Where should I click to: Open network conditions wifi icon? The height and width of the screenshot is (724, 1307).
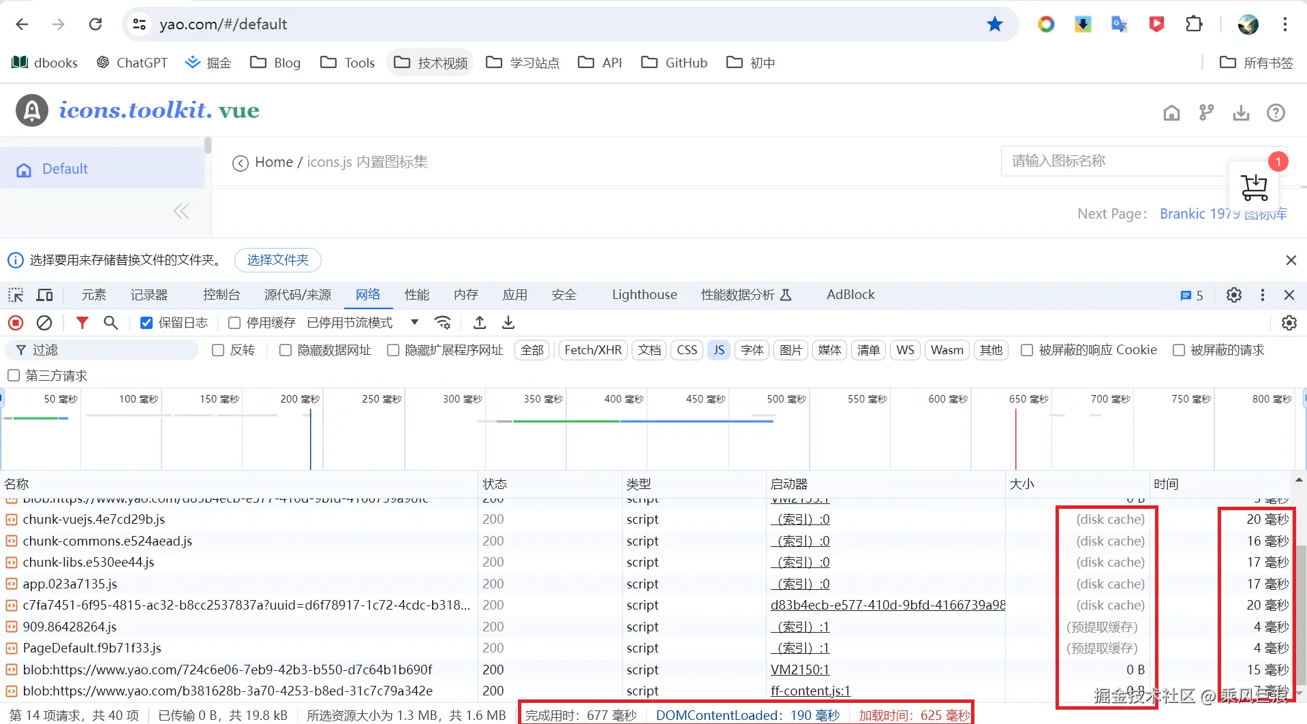(443, 323)
